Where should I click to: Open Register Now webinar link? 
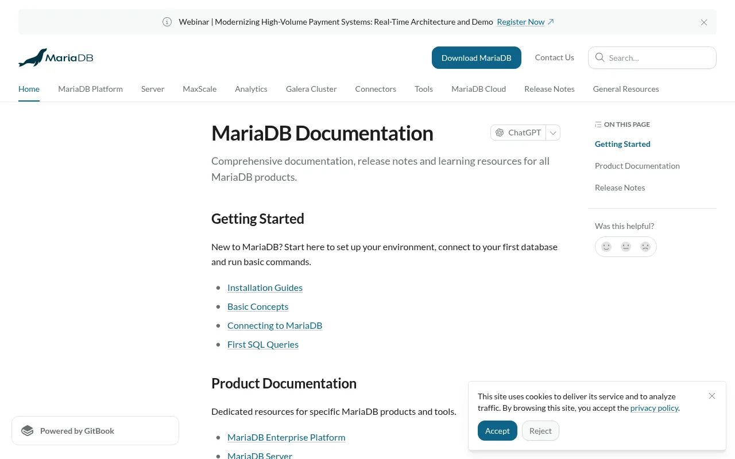pyautogui.click(x=521, y=22)
